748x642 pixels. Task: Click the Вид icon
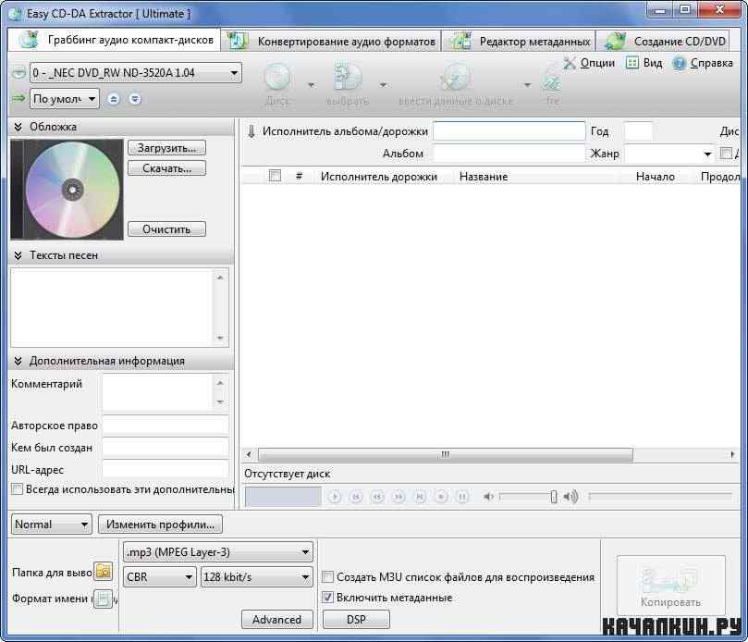pos(632,63)
